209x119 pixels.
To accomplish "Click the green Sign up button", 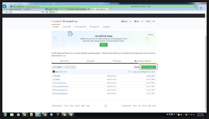I will tap(104, 45).
